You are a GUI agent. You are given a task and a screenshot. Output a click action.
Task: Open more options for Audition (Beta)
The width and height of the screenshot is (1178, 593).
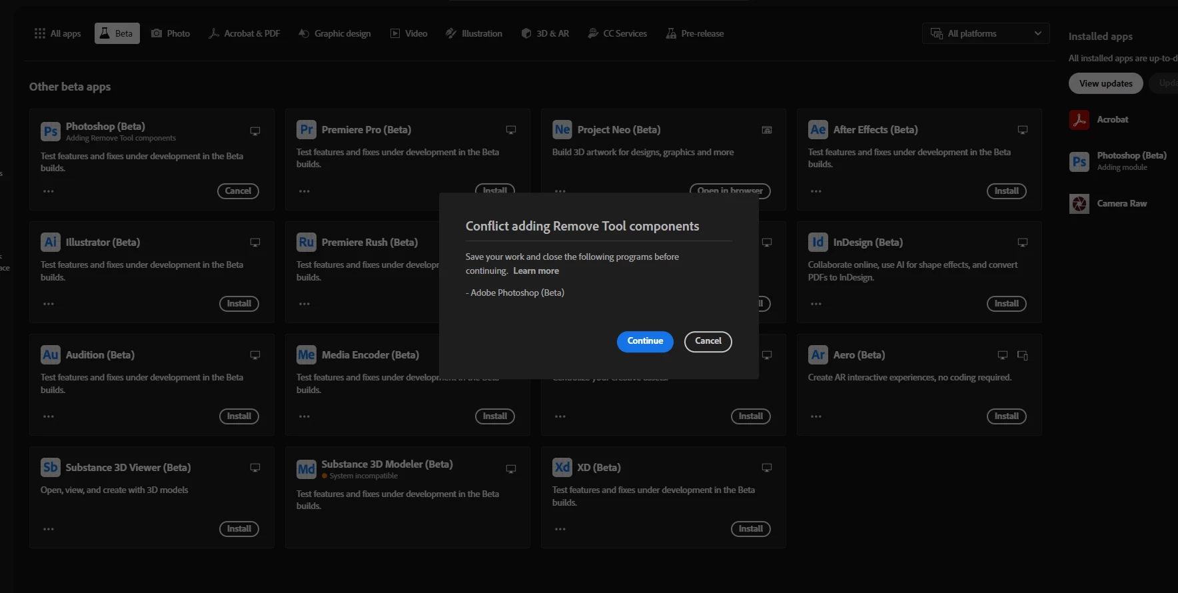tap(49, 416)
